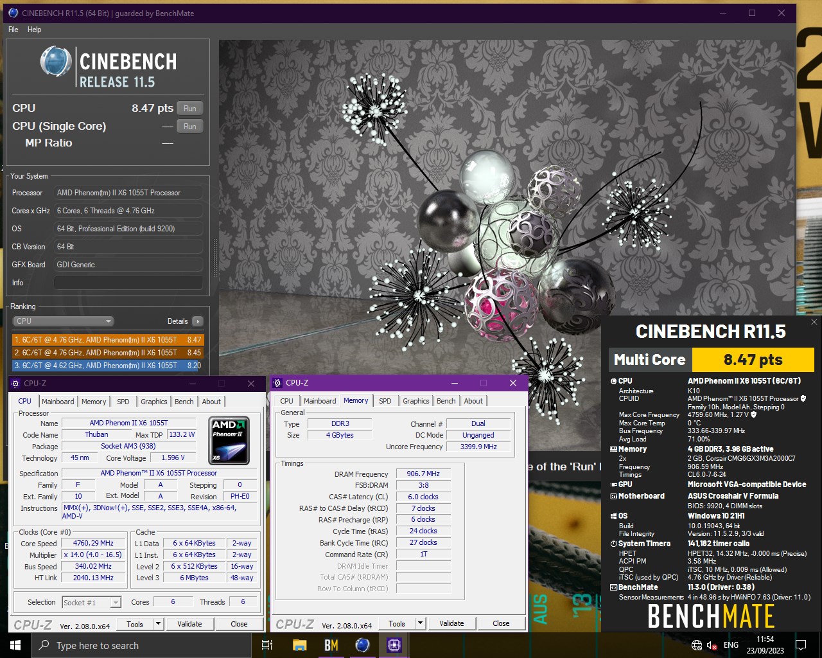Select ranking entry scoring 8.45
This screenshot has width=822, height=658.
[x=108, y=353]
